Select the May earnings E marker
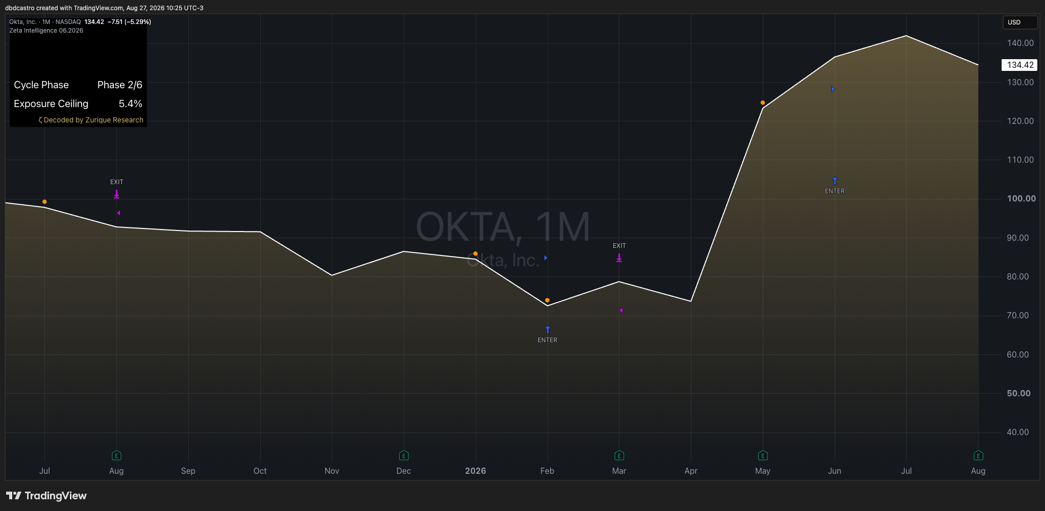This screenshot has width=1045, height=511. [x=763, y=455]
